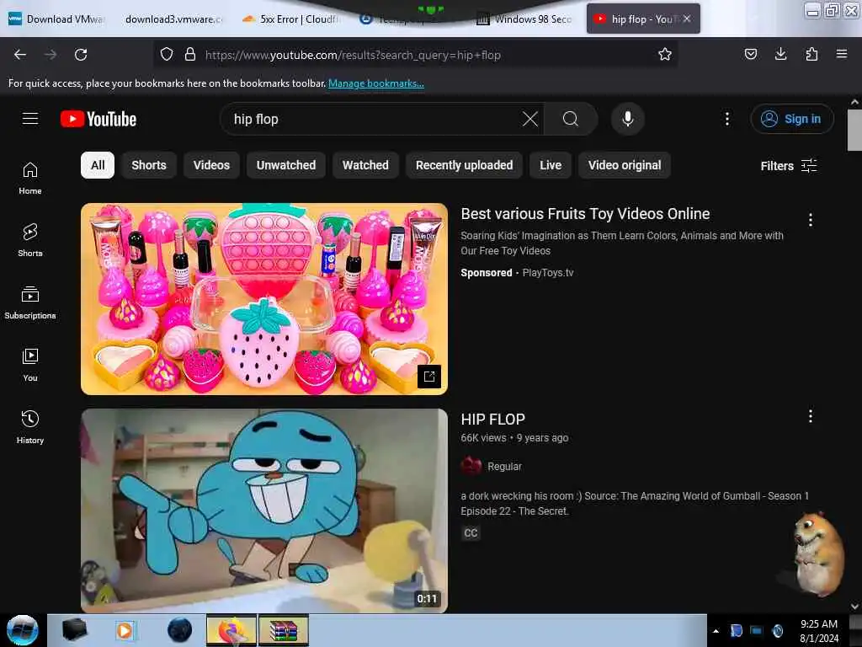Select the Unwatched filter chip

286,165
